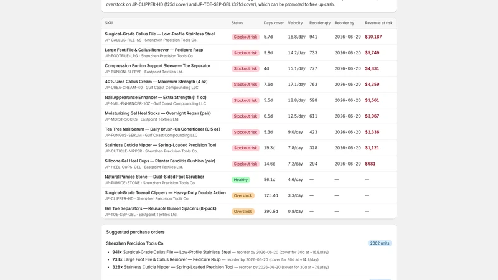
Task: Select Natural Pumice Stone row title
Action: pos(154,177)
